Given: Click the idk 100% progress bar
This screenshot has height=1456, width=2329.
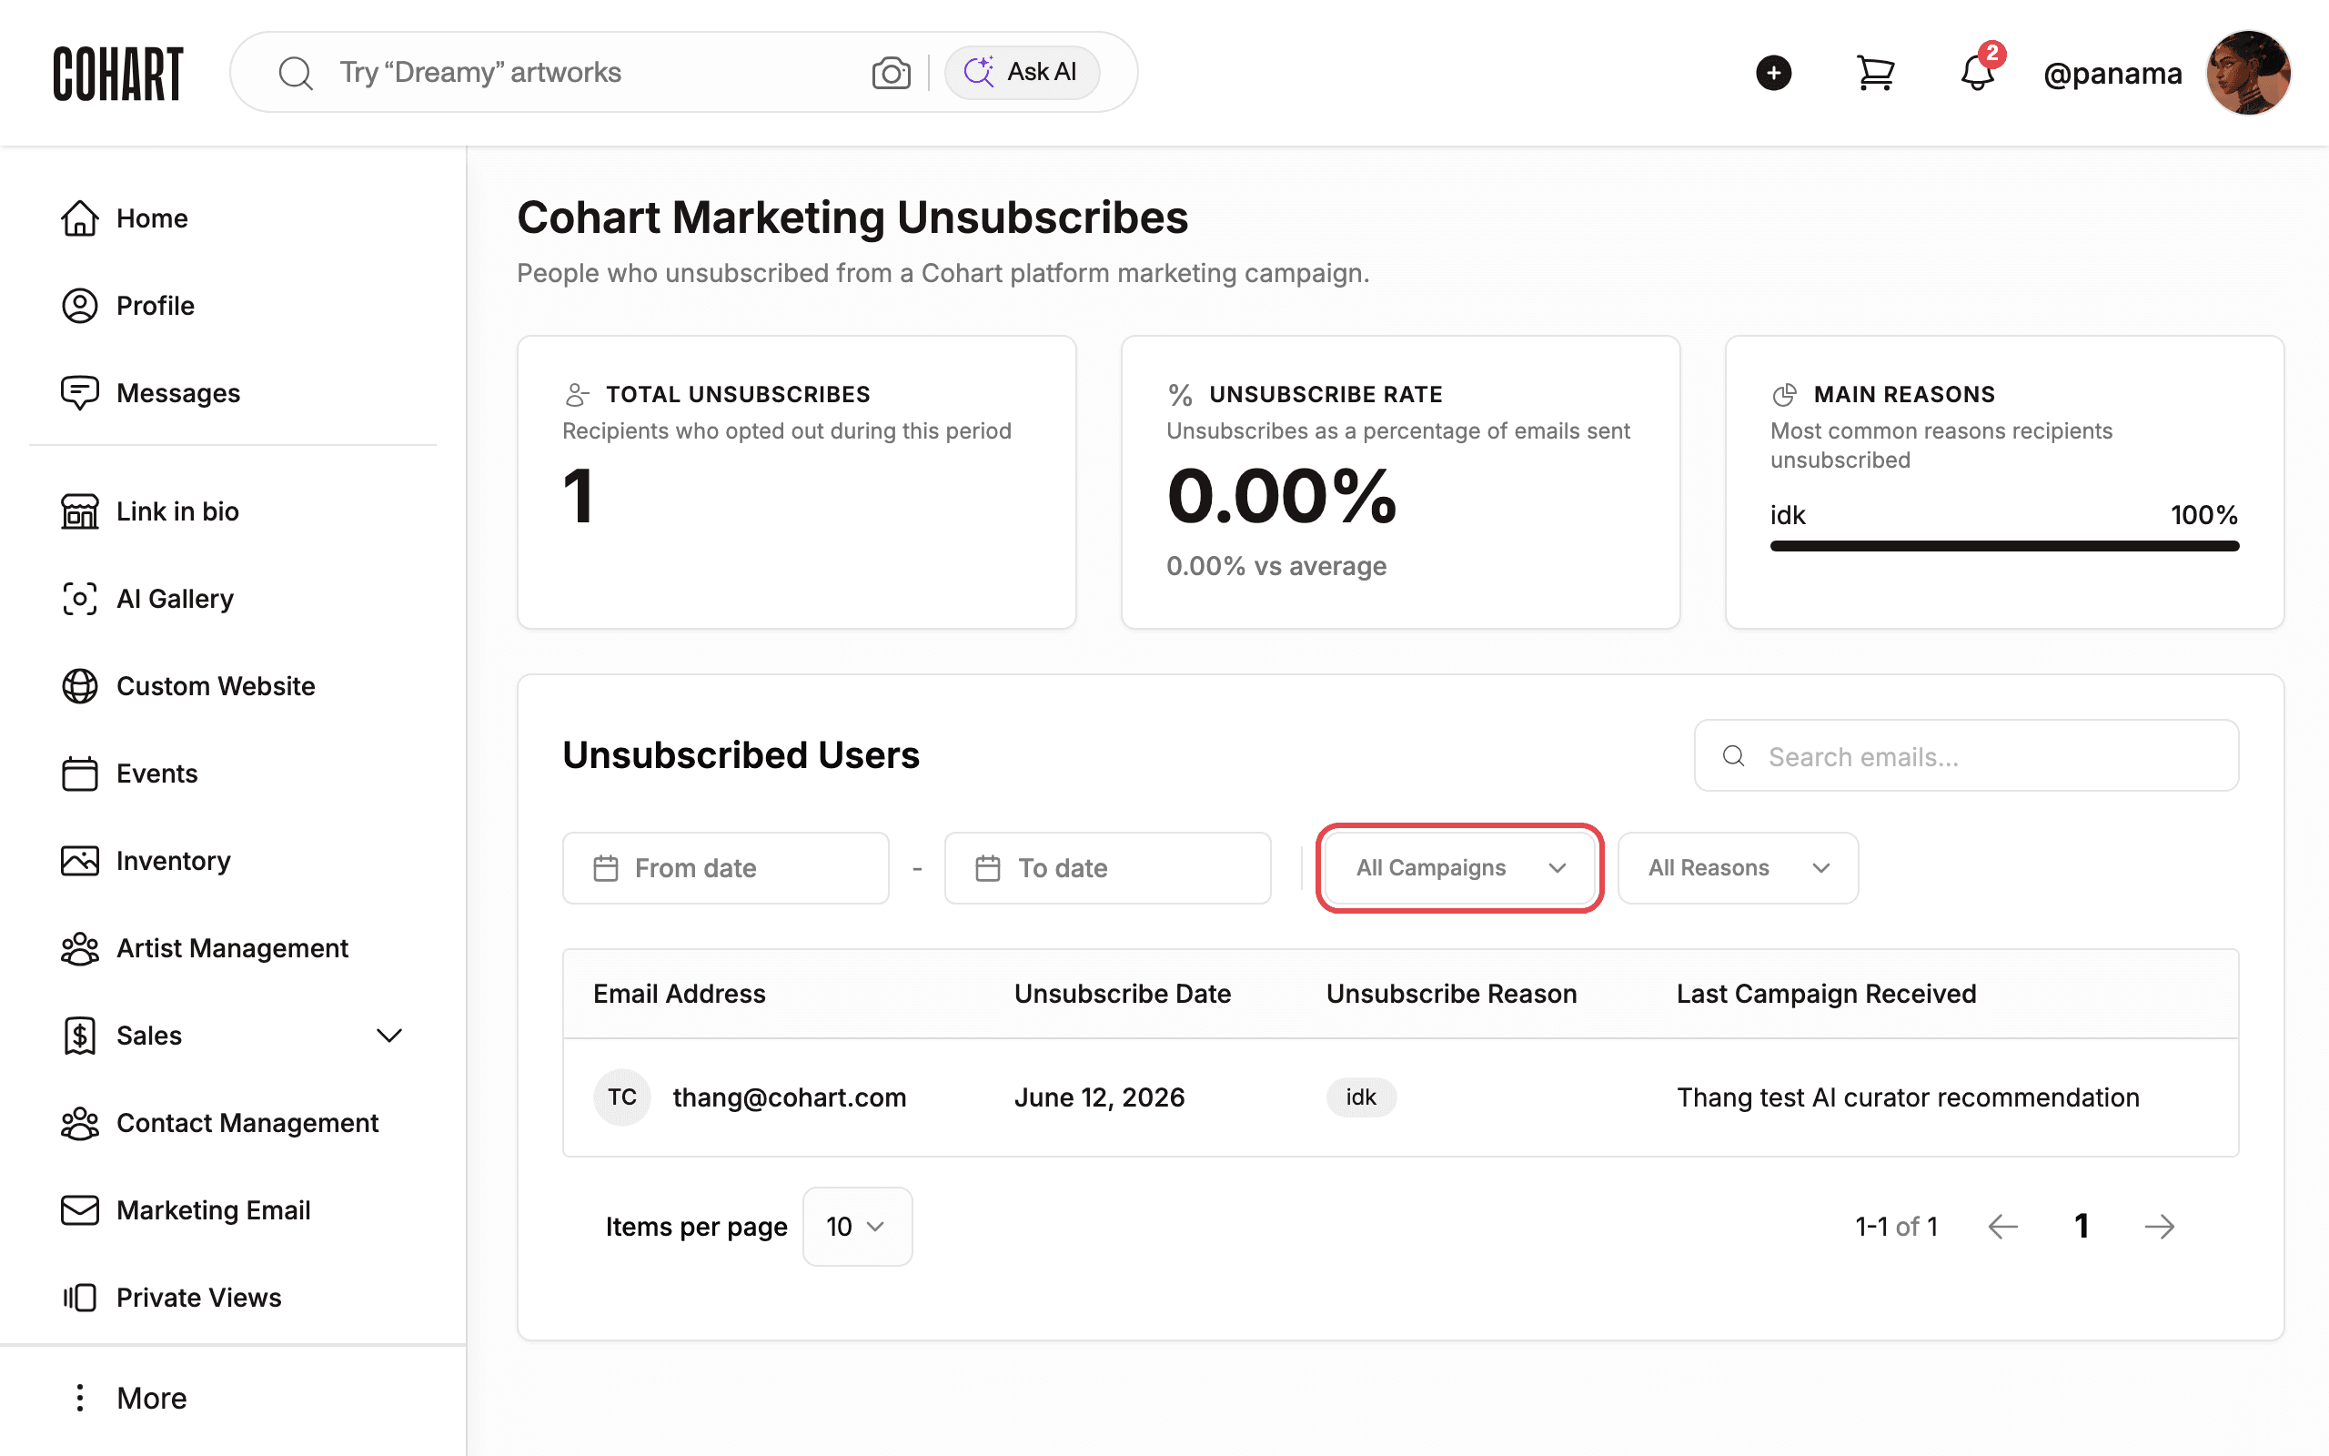Looking at the screenshot, I should (x=2003, y=546).
